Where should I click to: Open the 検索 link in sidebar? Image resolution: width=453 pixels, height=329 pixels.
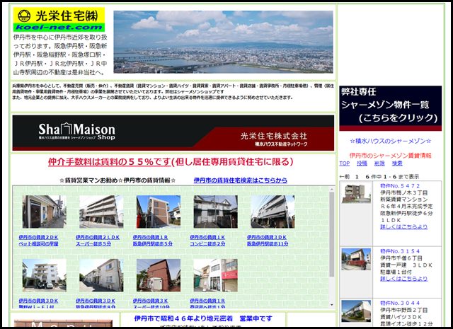pyautogui.click(x=397, y=163)
